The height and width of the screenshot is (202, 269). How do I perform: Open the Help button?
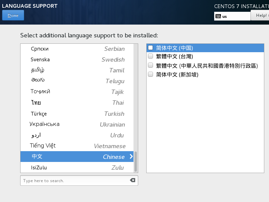[260, 15]
